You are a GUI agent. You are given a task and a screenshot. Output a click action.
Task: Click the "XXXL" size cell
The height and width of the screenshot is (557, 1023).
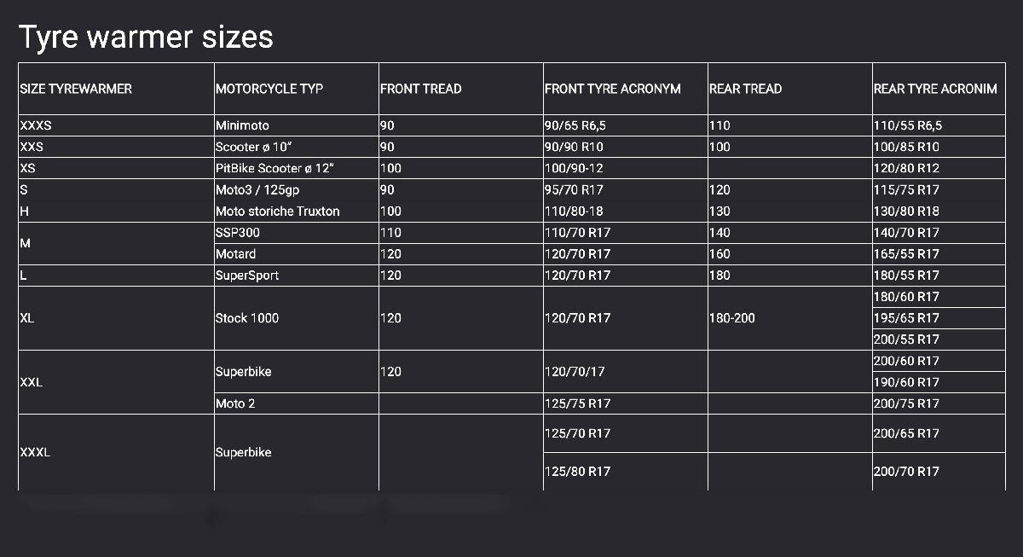pyautogui.click(x=35, y=452)
